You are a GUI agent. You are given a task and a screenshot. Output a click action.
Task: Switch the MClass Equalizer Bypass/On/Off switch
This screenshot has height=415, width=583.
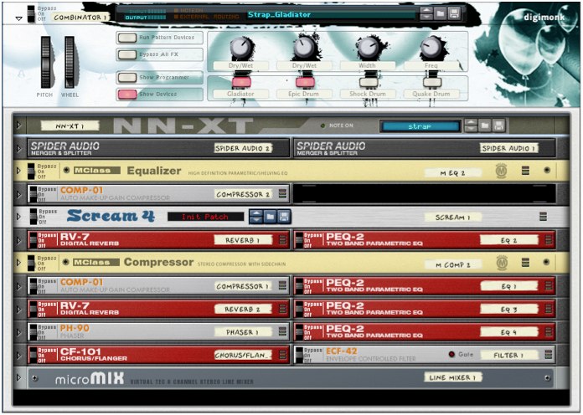click(x=31, y=171)
